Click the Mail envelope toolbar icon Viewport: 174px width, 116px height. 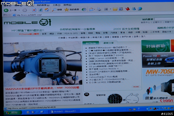[x=91, y=9]
